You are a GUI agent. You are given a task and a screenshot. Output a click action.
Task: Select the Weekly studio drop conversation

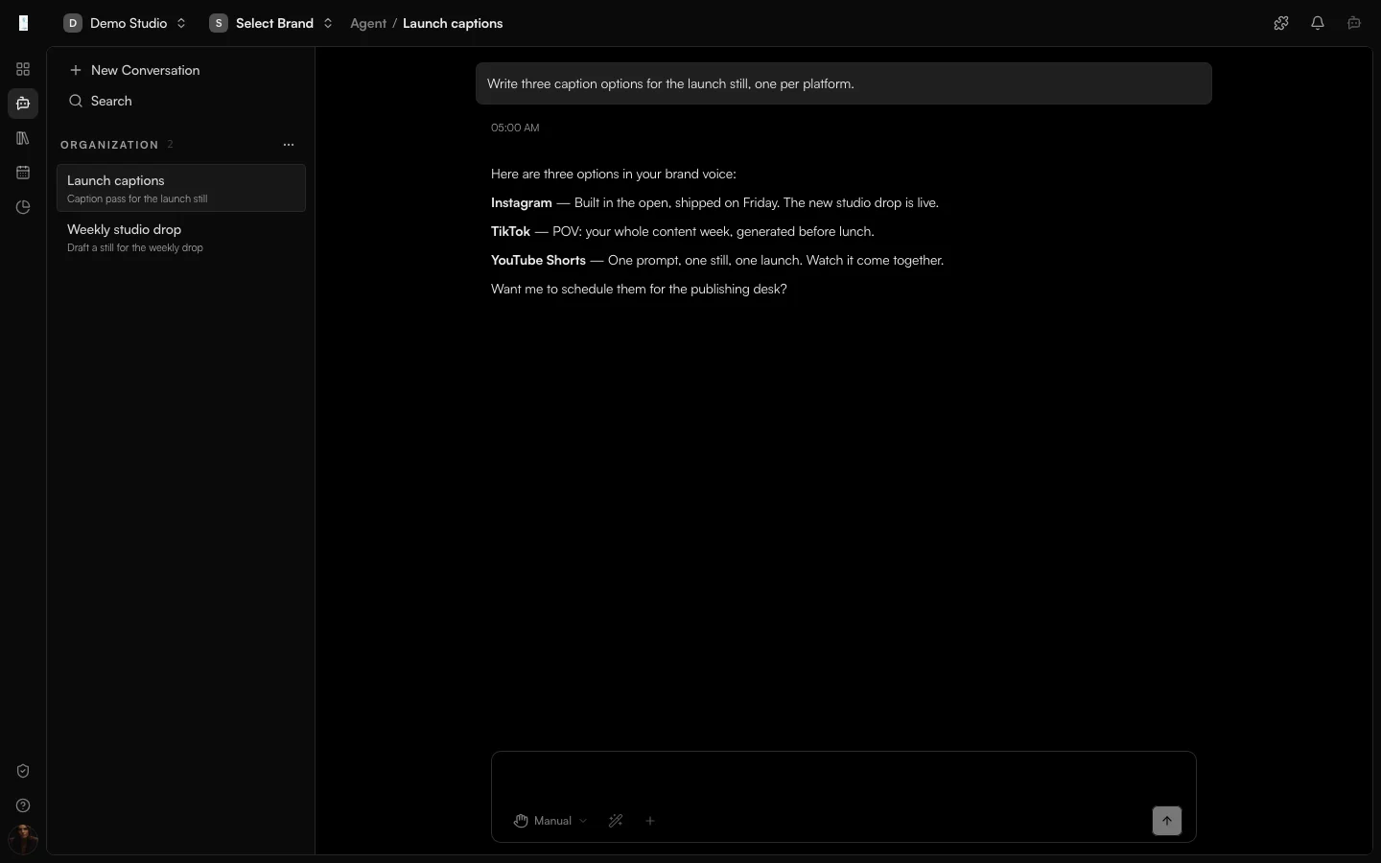181,237
